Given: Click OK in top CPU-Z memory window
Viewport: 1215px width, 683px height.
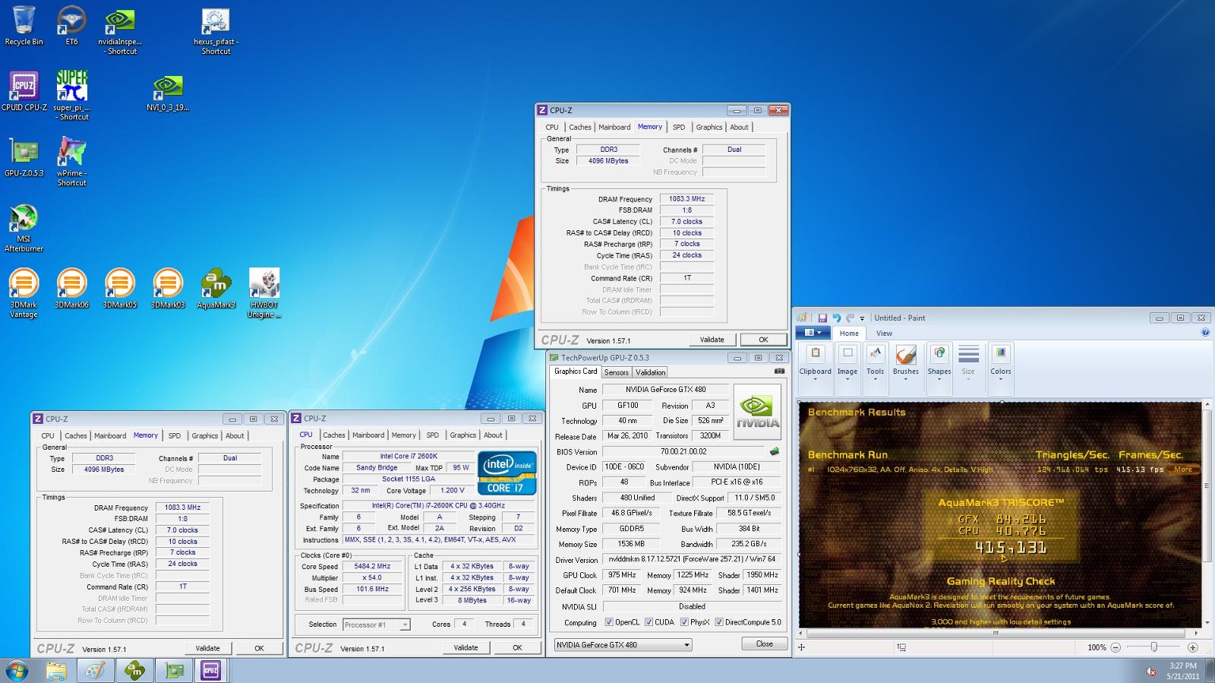Looking at the screenshot, I should point(763,340).
